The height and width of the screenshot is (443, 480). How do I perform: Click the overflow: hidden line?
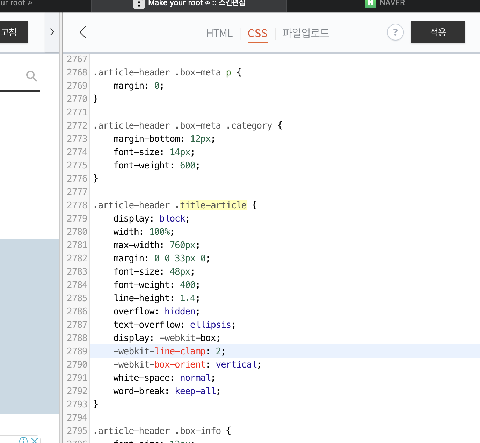coord(157,311)
